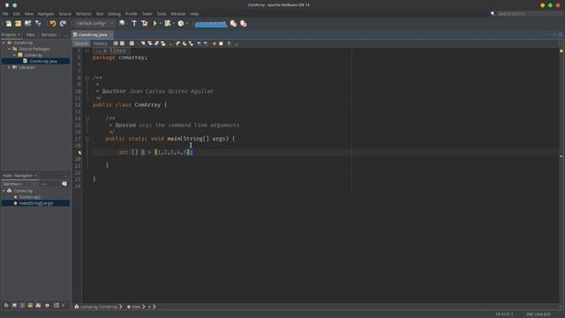Collapse the Source Packages node
Viewport: 565px width, 318px height.
click(x=9, y=49)
